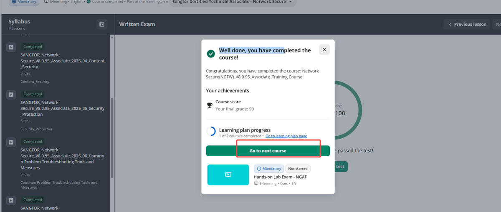Click the Completed badge above 04_Content_Security

point(33,47)
